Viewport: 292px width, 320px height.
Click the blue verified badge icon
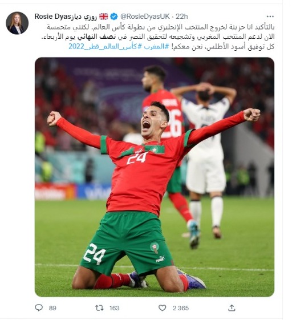tap(114, 17)
